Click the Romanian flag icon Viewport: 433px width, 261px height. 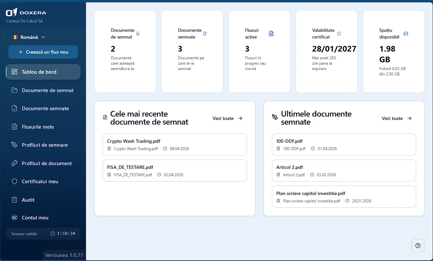pyautogui.click(x=15, y=37)
